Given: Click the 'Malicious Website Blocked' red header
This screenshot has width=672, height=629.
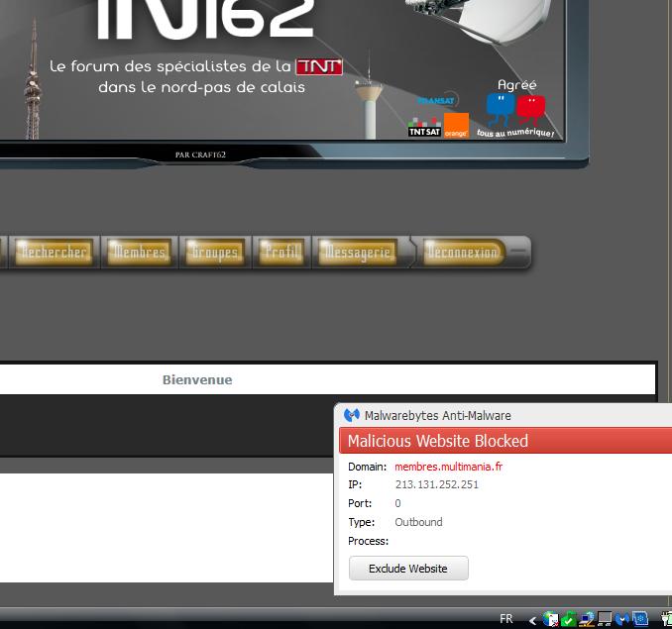Looking at the screenshot, I should point(505,441).
